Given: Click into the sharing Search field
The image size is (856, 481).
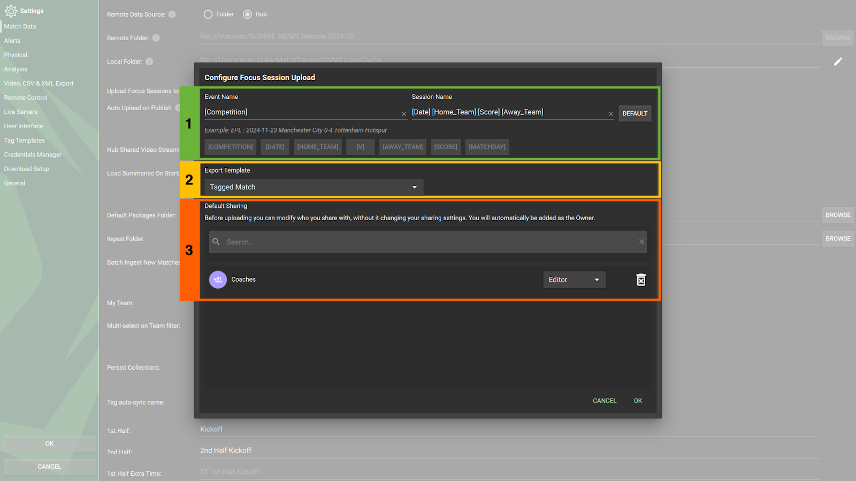Looking at the screenshot, I should pyautogui.click(x=374, y=242).
